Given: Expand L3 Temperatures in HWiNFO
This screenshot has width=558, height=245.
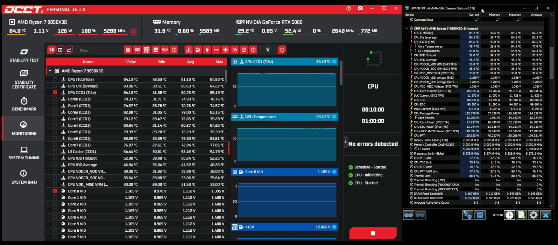Looking at the screenshot, I should (x=411, y=51).
